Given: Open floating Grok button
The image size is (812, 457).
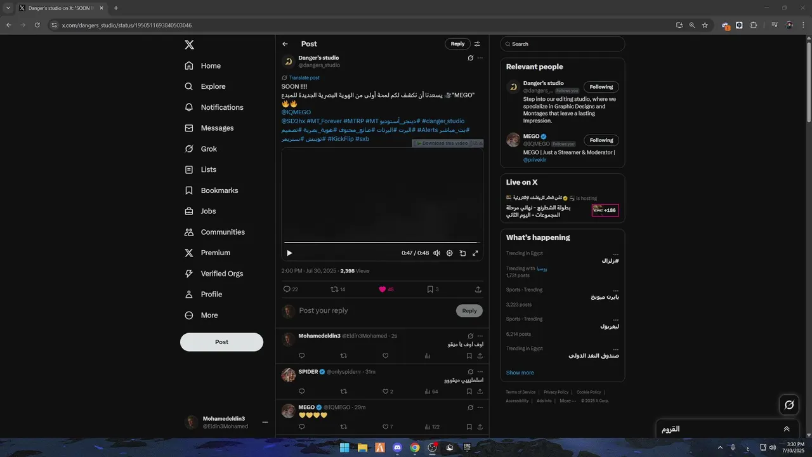Looking at the screenshot, I should pos(789,404).
